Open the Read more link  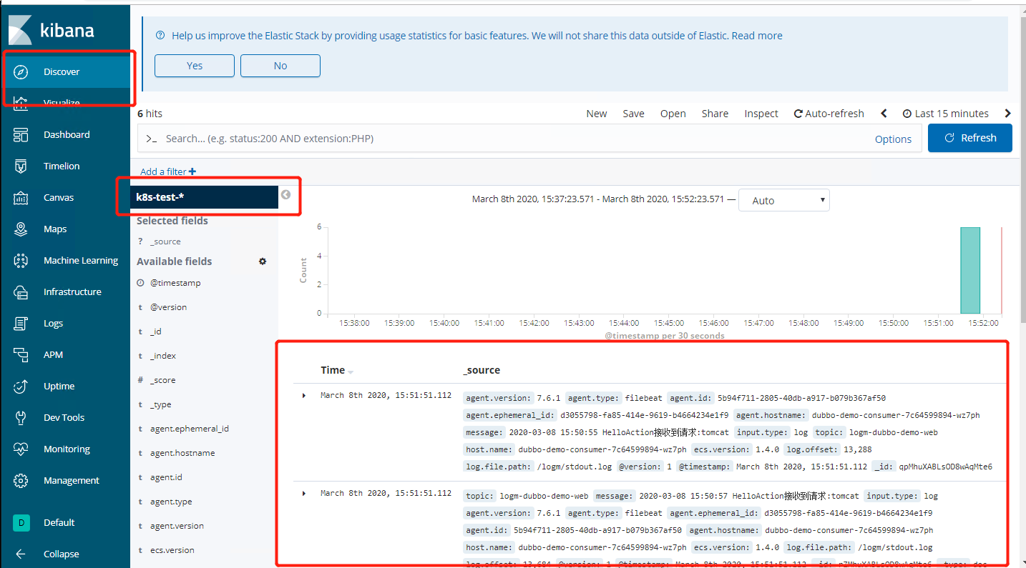point(757,36)
